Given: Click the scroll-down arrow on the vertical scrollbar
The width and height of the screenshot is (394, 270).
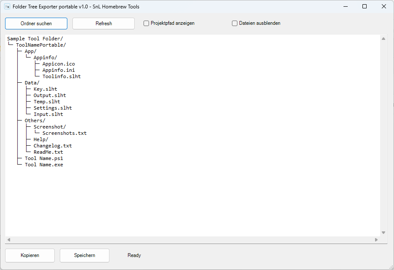Looking at the screenshot, I should pyautogui.click(x=383, y=233).
